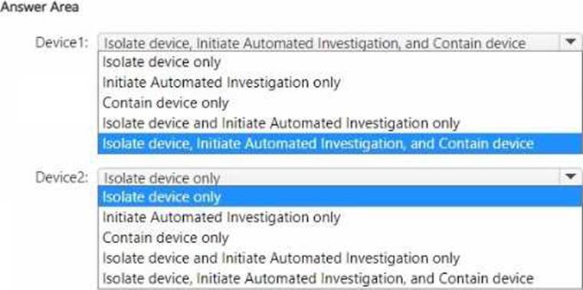This screenshot has width=583, height=290.
Task: Choose Isolate, Investigate, and Contain option for Device2
Action: (340, 278)
